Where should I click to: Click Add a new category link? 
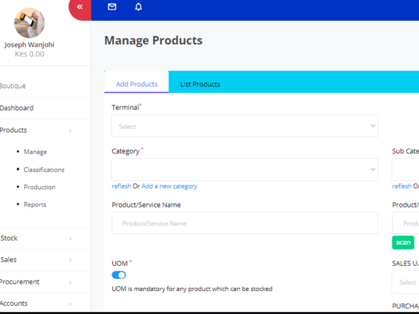[x=169, y=186]
